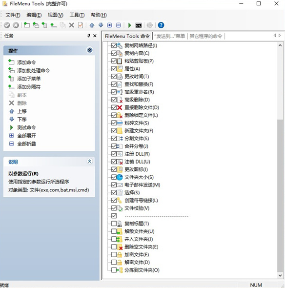The height and width of the screenshot is (288, 285).
Task: Uncheck the 高级重命名(R) checkbox
Action: pyautogui.click(x=114, y=92)
